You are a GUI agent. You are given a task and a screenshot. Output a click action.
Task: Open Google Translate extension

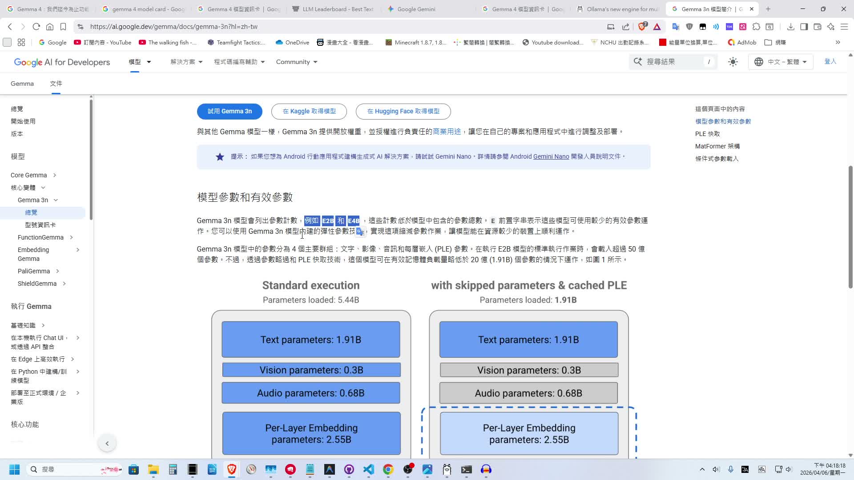click(676, 27)
